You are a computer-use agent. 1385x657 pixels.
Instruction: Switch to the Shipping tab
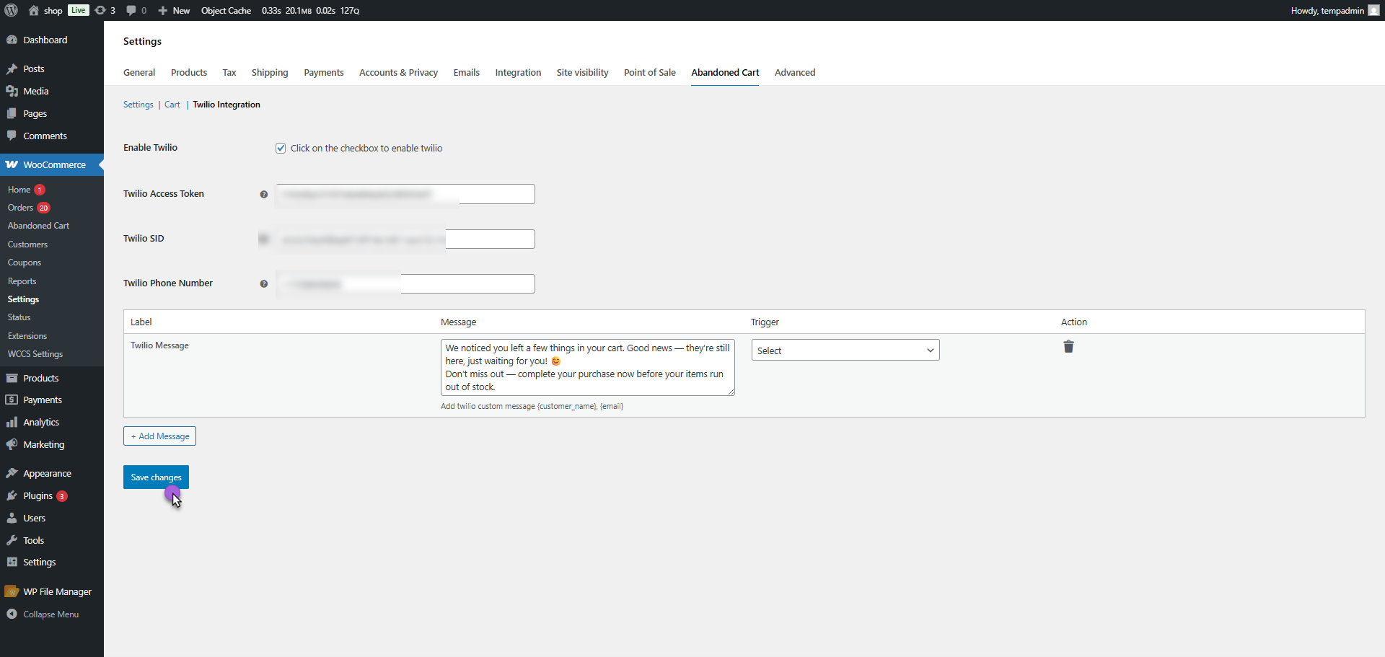coord(270,72)
